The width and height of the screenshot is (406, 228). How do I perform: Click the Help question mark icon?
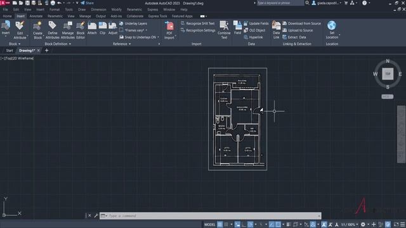pos(364,3)
